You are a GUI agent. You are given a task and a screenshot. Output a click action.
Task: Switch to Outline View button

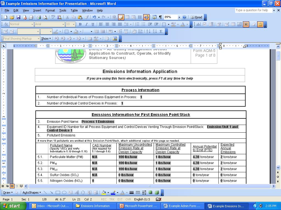(x=17, y=186)
